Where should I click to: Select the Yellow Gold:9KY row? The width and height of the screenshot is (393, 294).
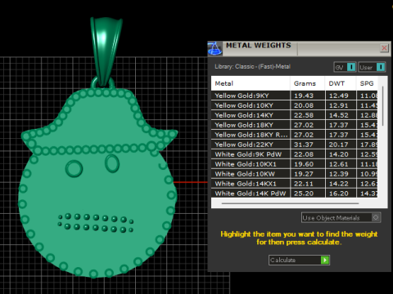coord(295,96)
